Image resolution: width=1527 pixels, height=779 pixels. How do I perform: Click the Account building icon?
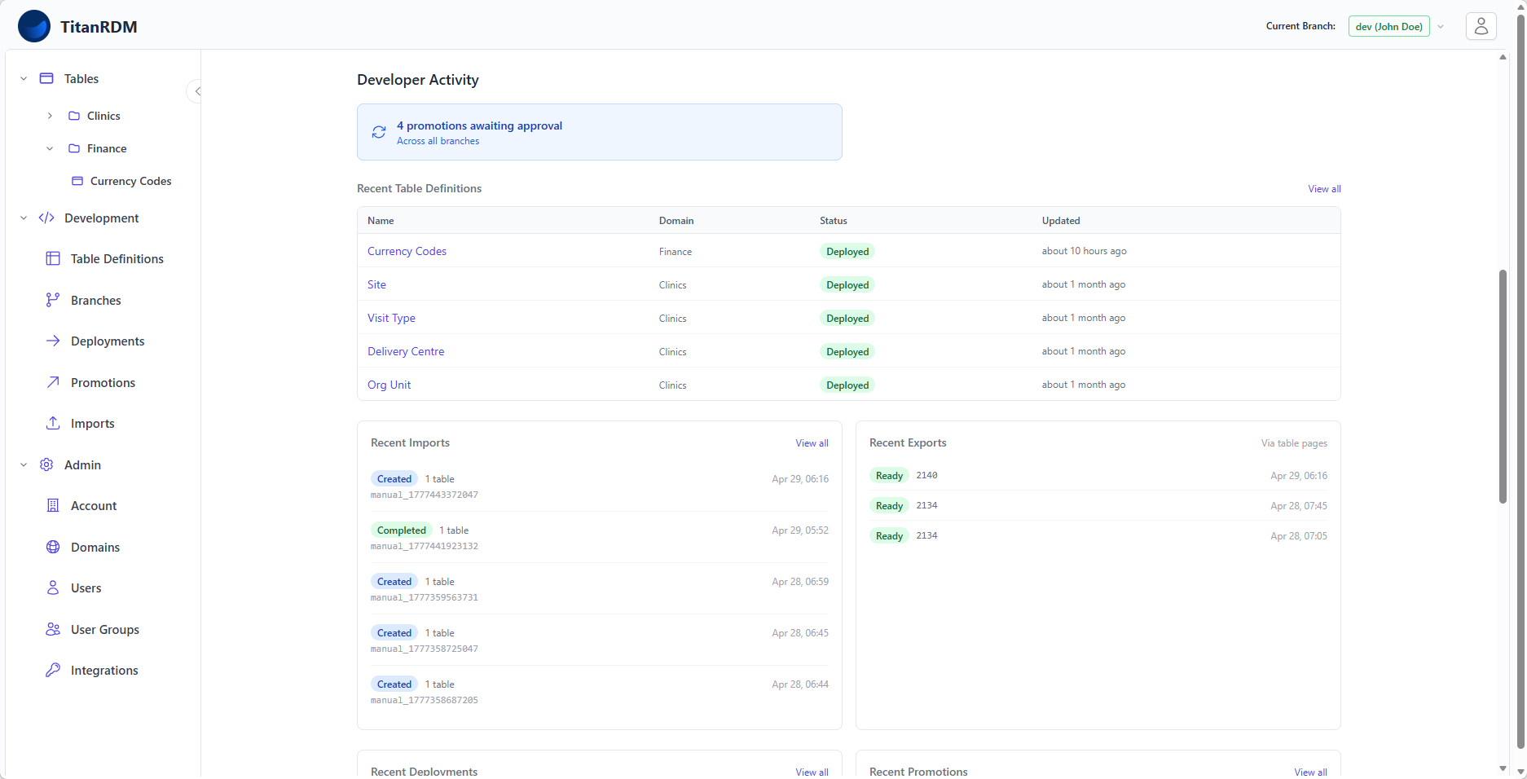53,505
